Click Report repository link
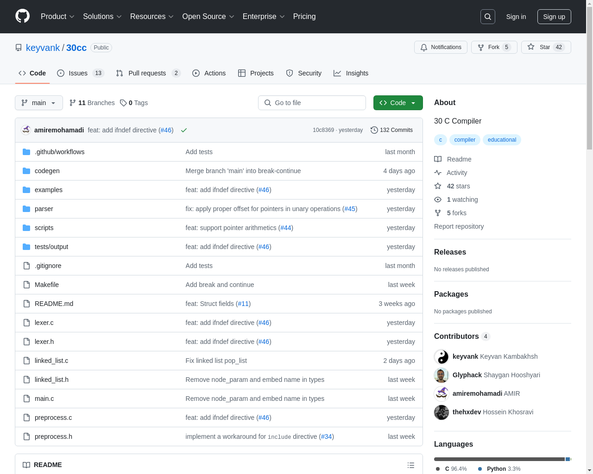The image size is (593, 474). point(459,226)
